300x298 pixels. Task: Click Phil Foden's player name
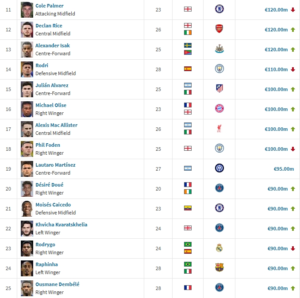tap(48, 145)
